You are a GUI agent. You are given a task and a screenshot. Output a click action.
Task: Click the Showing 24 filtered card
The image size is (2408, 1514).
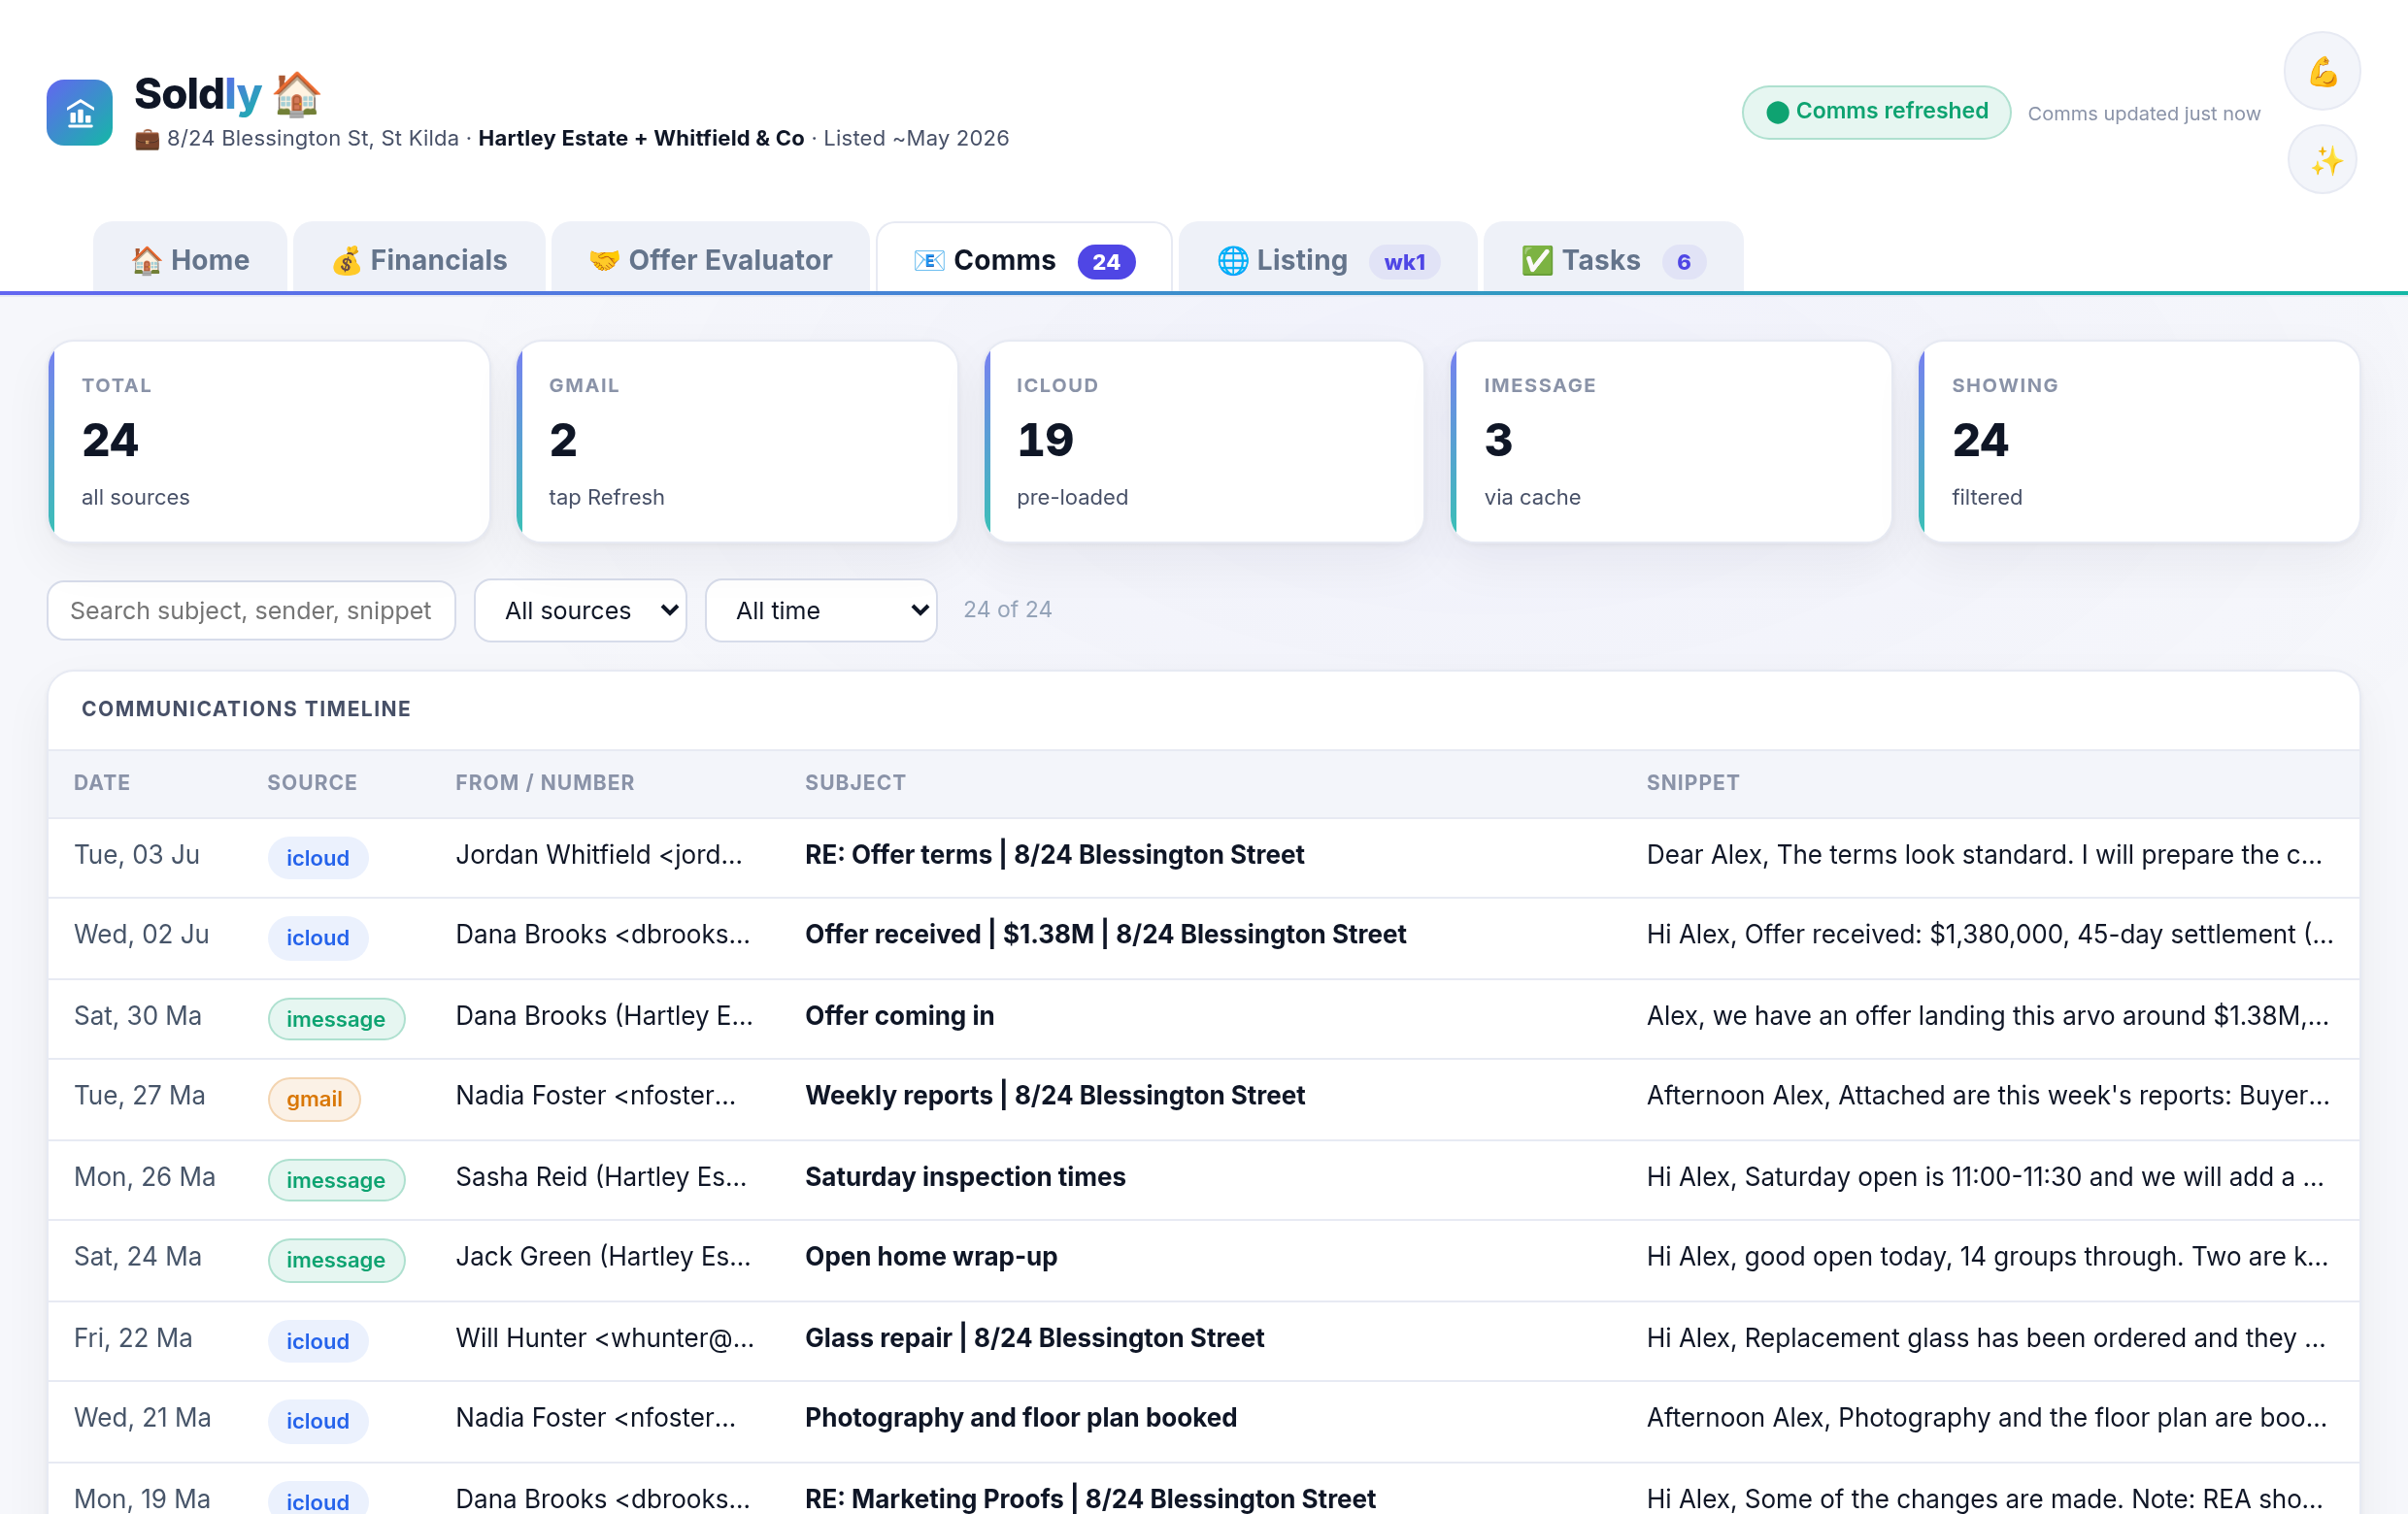tap(2139, 442)
